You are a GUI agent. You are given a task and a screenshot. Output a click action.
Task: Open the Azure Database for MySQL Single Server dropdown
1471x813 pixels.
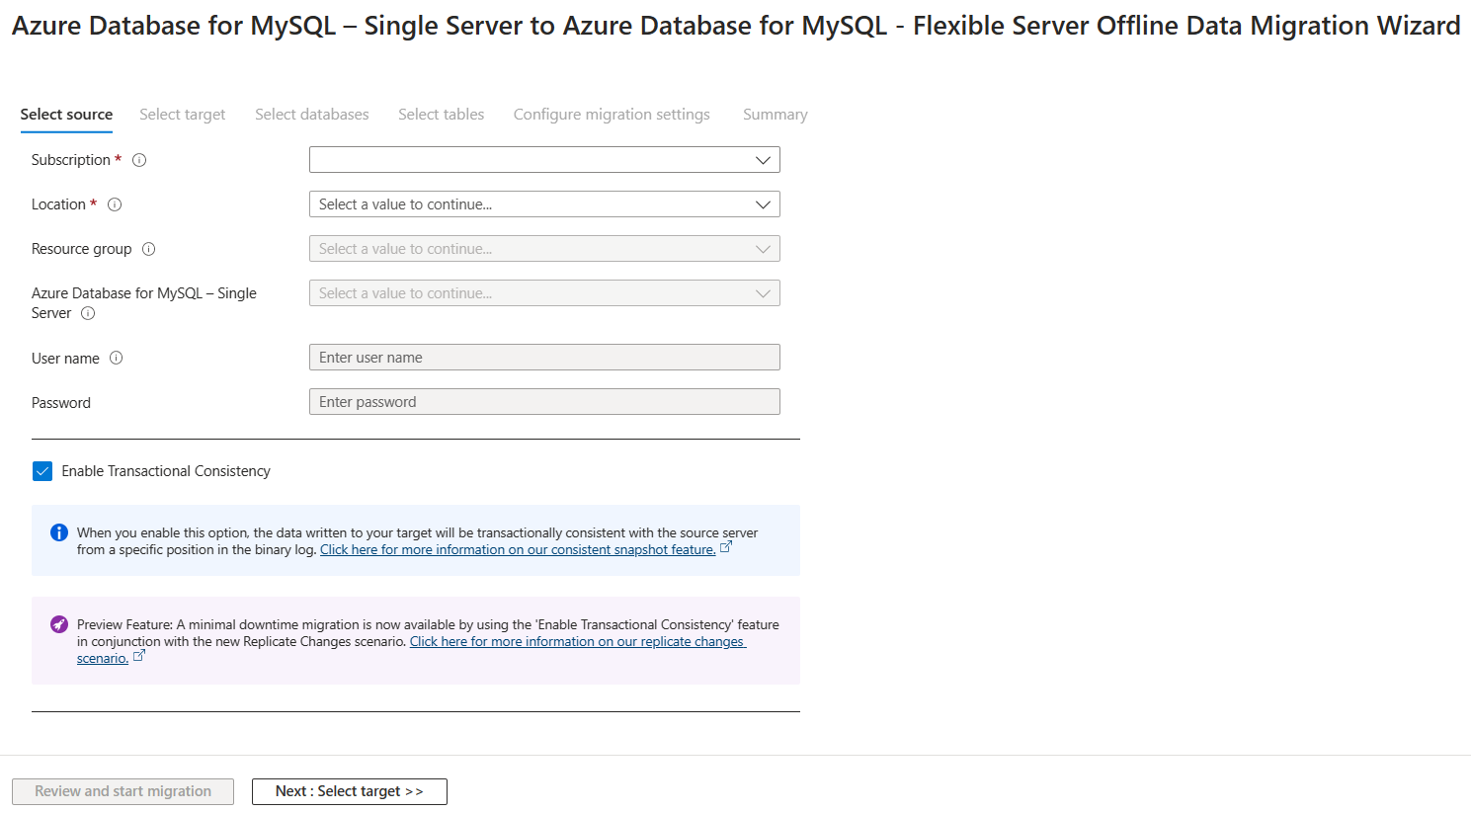point(544,293)
